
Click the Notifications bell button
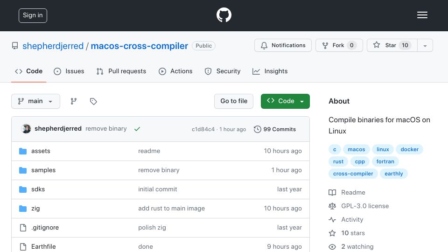(283, 45)
